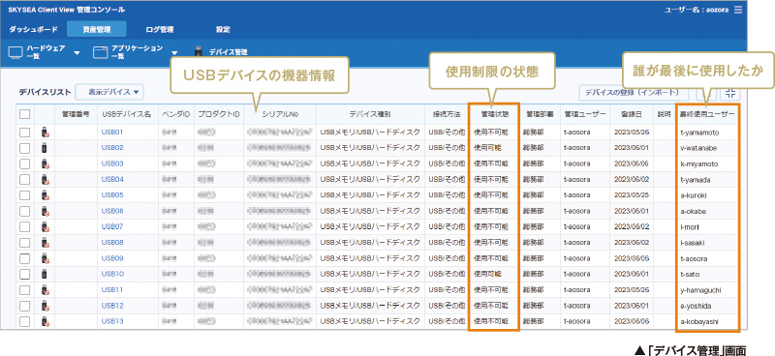Check the checkbox for USB09 row
Screen dimensions: 775x356
pos(25,258)
